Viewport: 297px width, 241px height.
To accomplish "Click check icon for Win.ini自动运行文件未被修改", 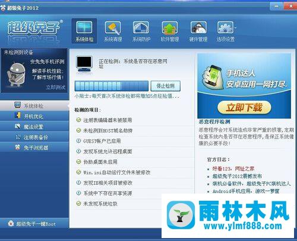I will tap(78, 172).
